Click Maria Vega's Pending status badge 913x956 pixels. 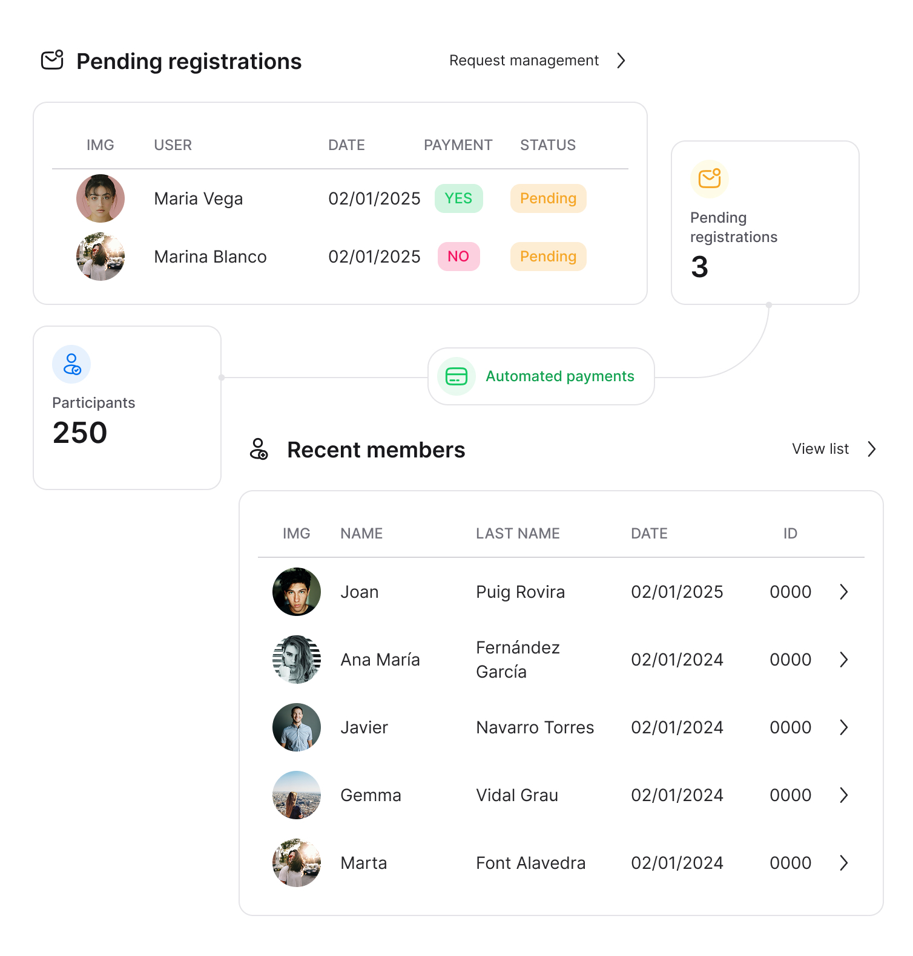coord(548,198)
